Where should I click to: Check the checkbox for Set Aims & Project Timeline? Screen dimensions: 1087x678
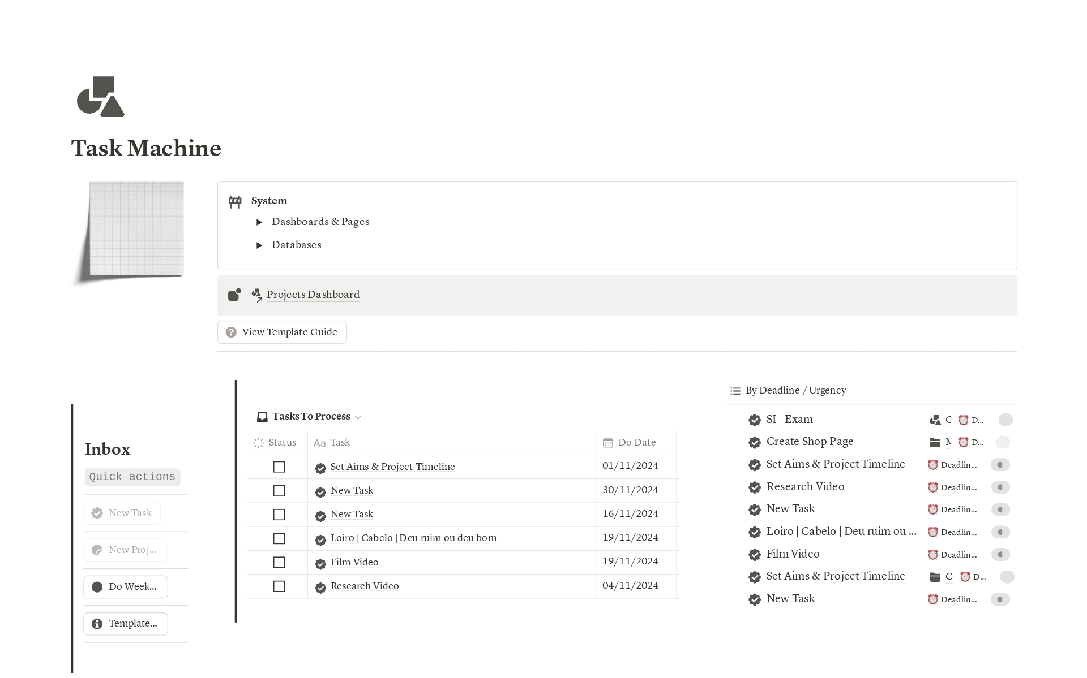click(279, 467)
